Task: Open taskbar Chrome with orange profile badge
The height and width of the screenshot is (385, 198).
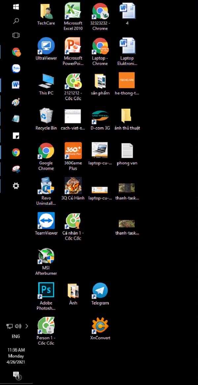Action: point(16,52)
